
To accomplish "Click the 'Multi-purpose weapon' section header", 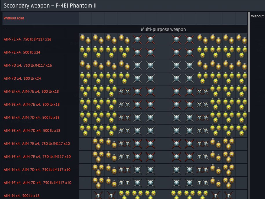I will 163,30.
